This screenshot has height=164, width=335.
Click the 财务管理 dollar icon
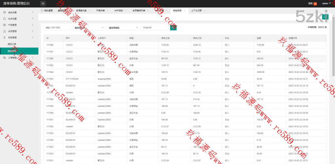pos(5,38)
